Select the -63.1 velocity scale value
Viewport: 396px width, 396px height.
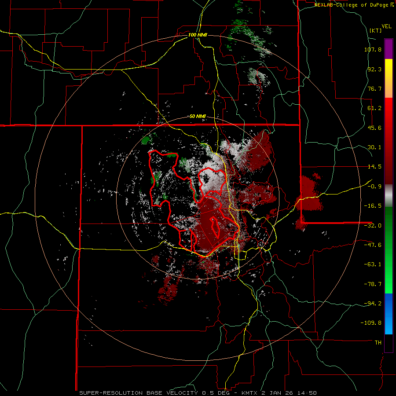coord(373,264)
